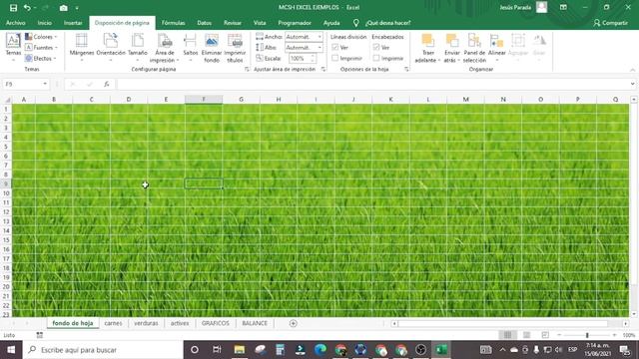
Task: Save the workbook from the quick access toolbar
Action: point(13,8)
